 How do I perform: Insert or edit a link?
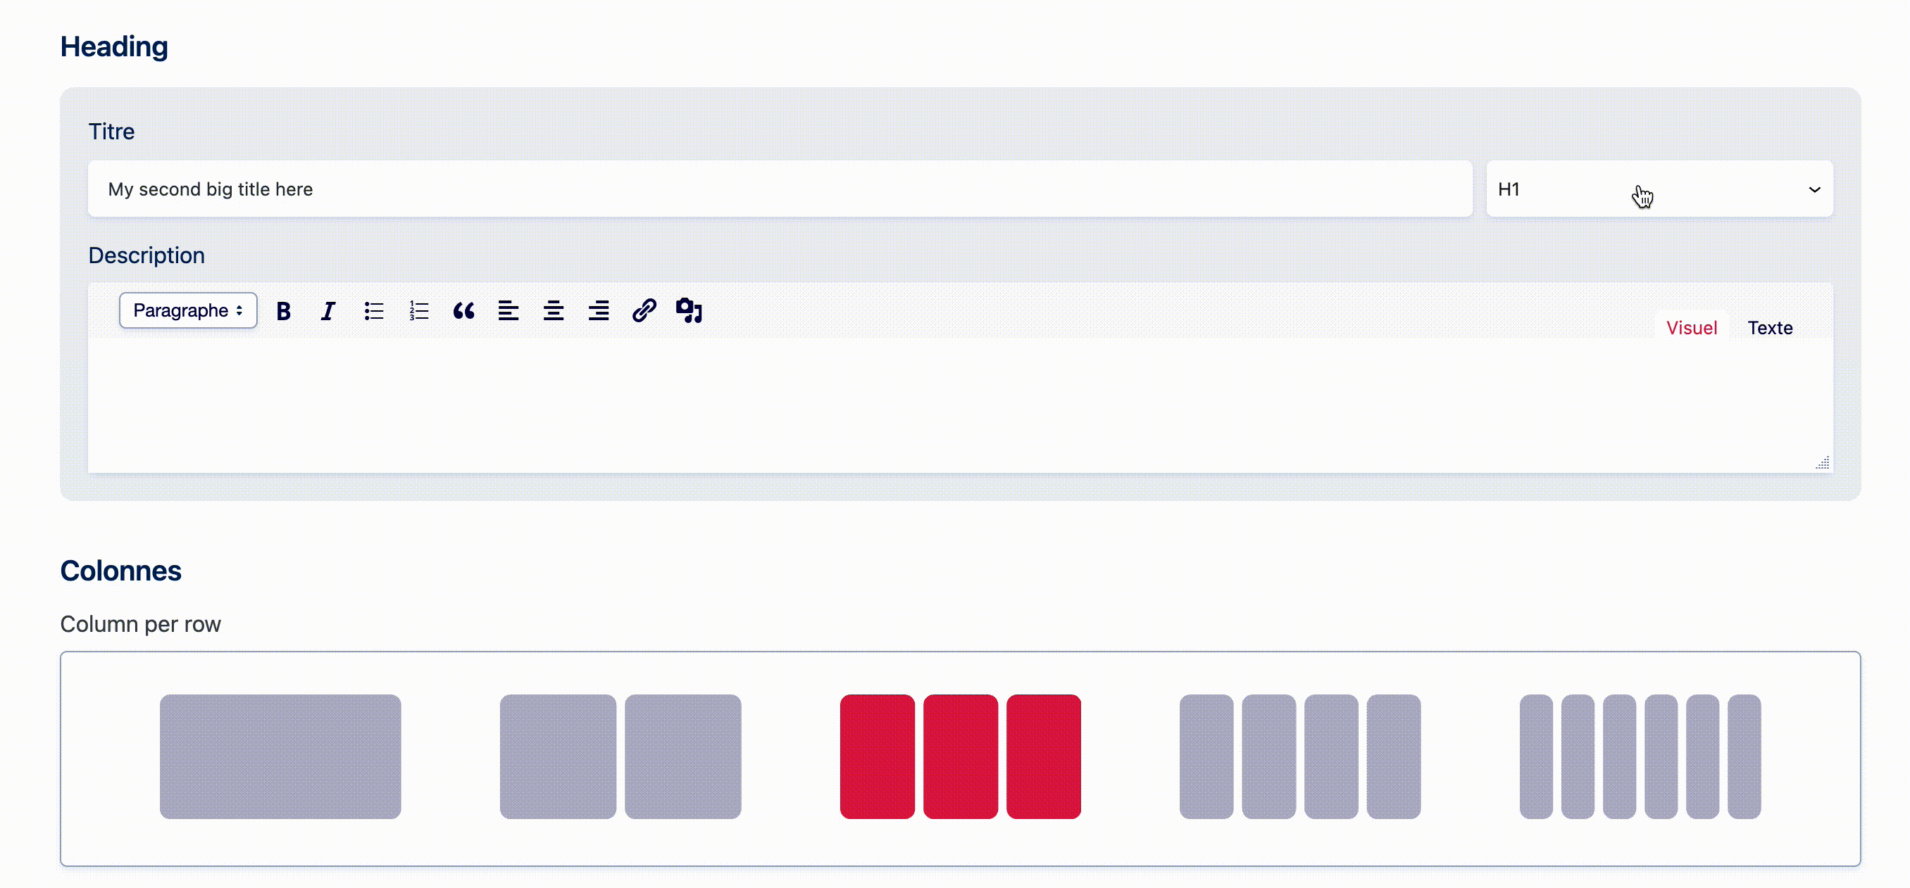[644, 311]
